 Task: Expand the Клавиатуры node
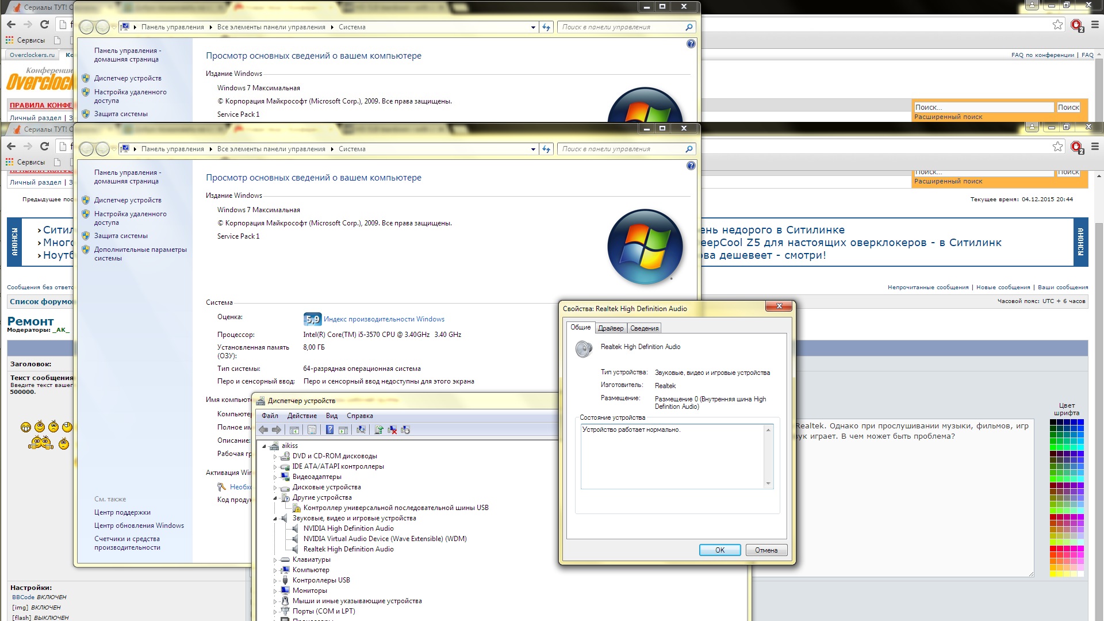click(275, 560)
